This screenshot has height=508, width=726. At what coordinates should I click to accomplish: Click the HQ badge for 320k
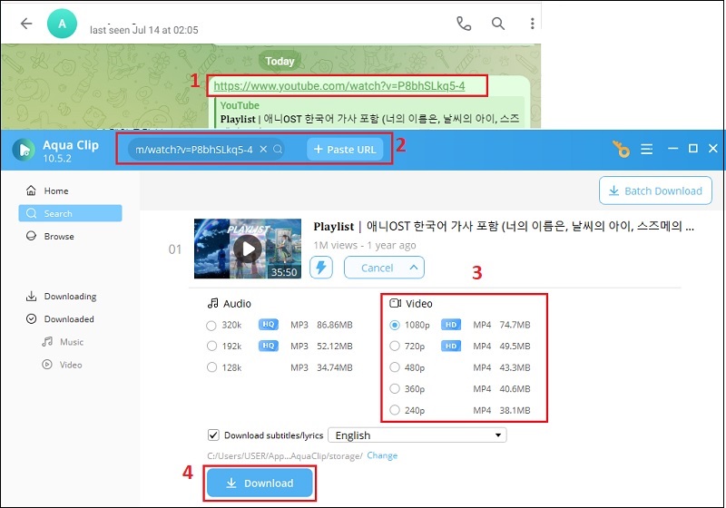coord(269,325)
